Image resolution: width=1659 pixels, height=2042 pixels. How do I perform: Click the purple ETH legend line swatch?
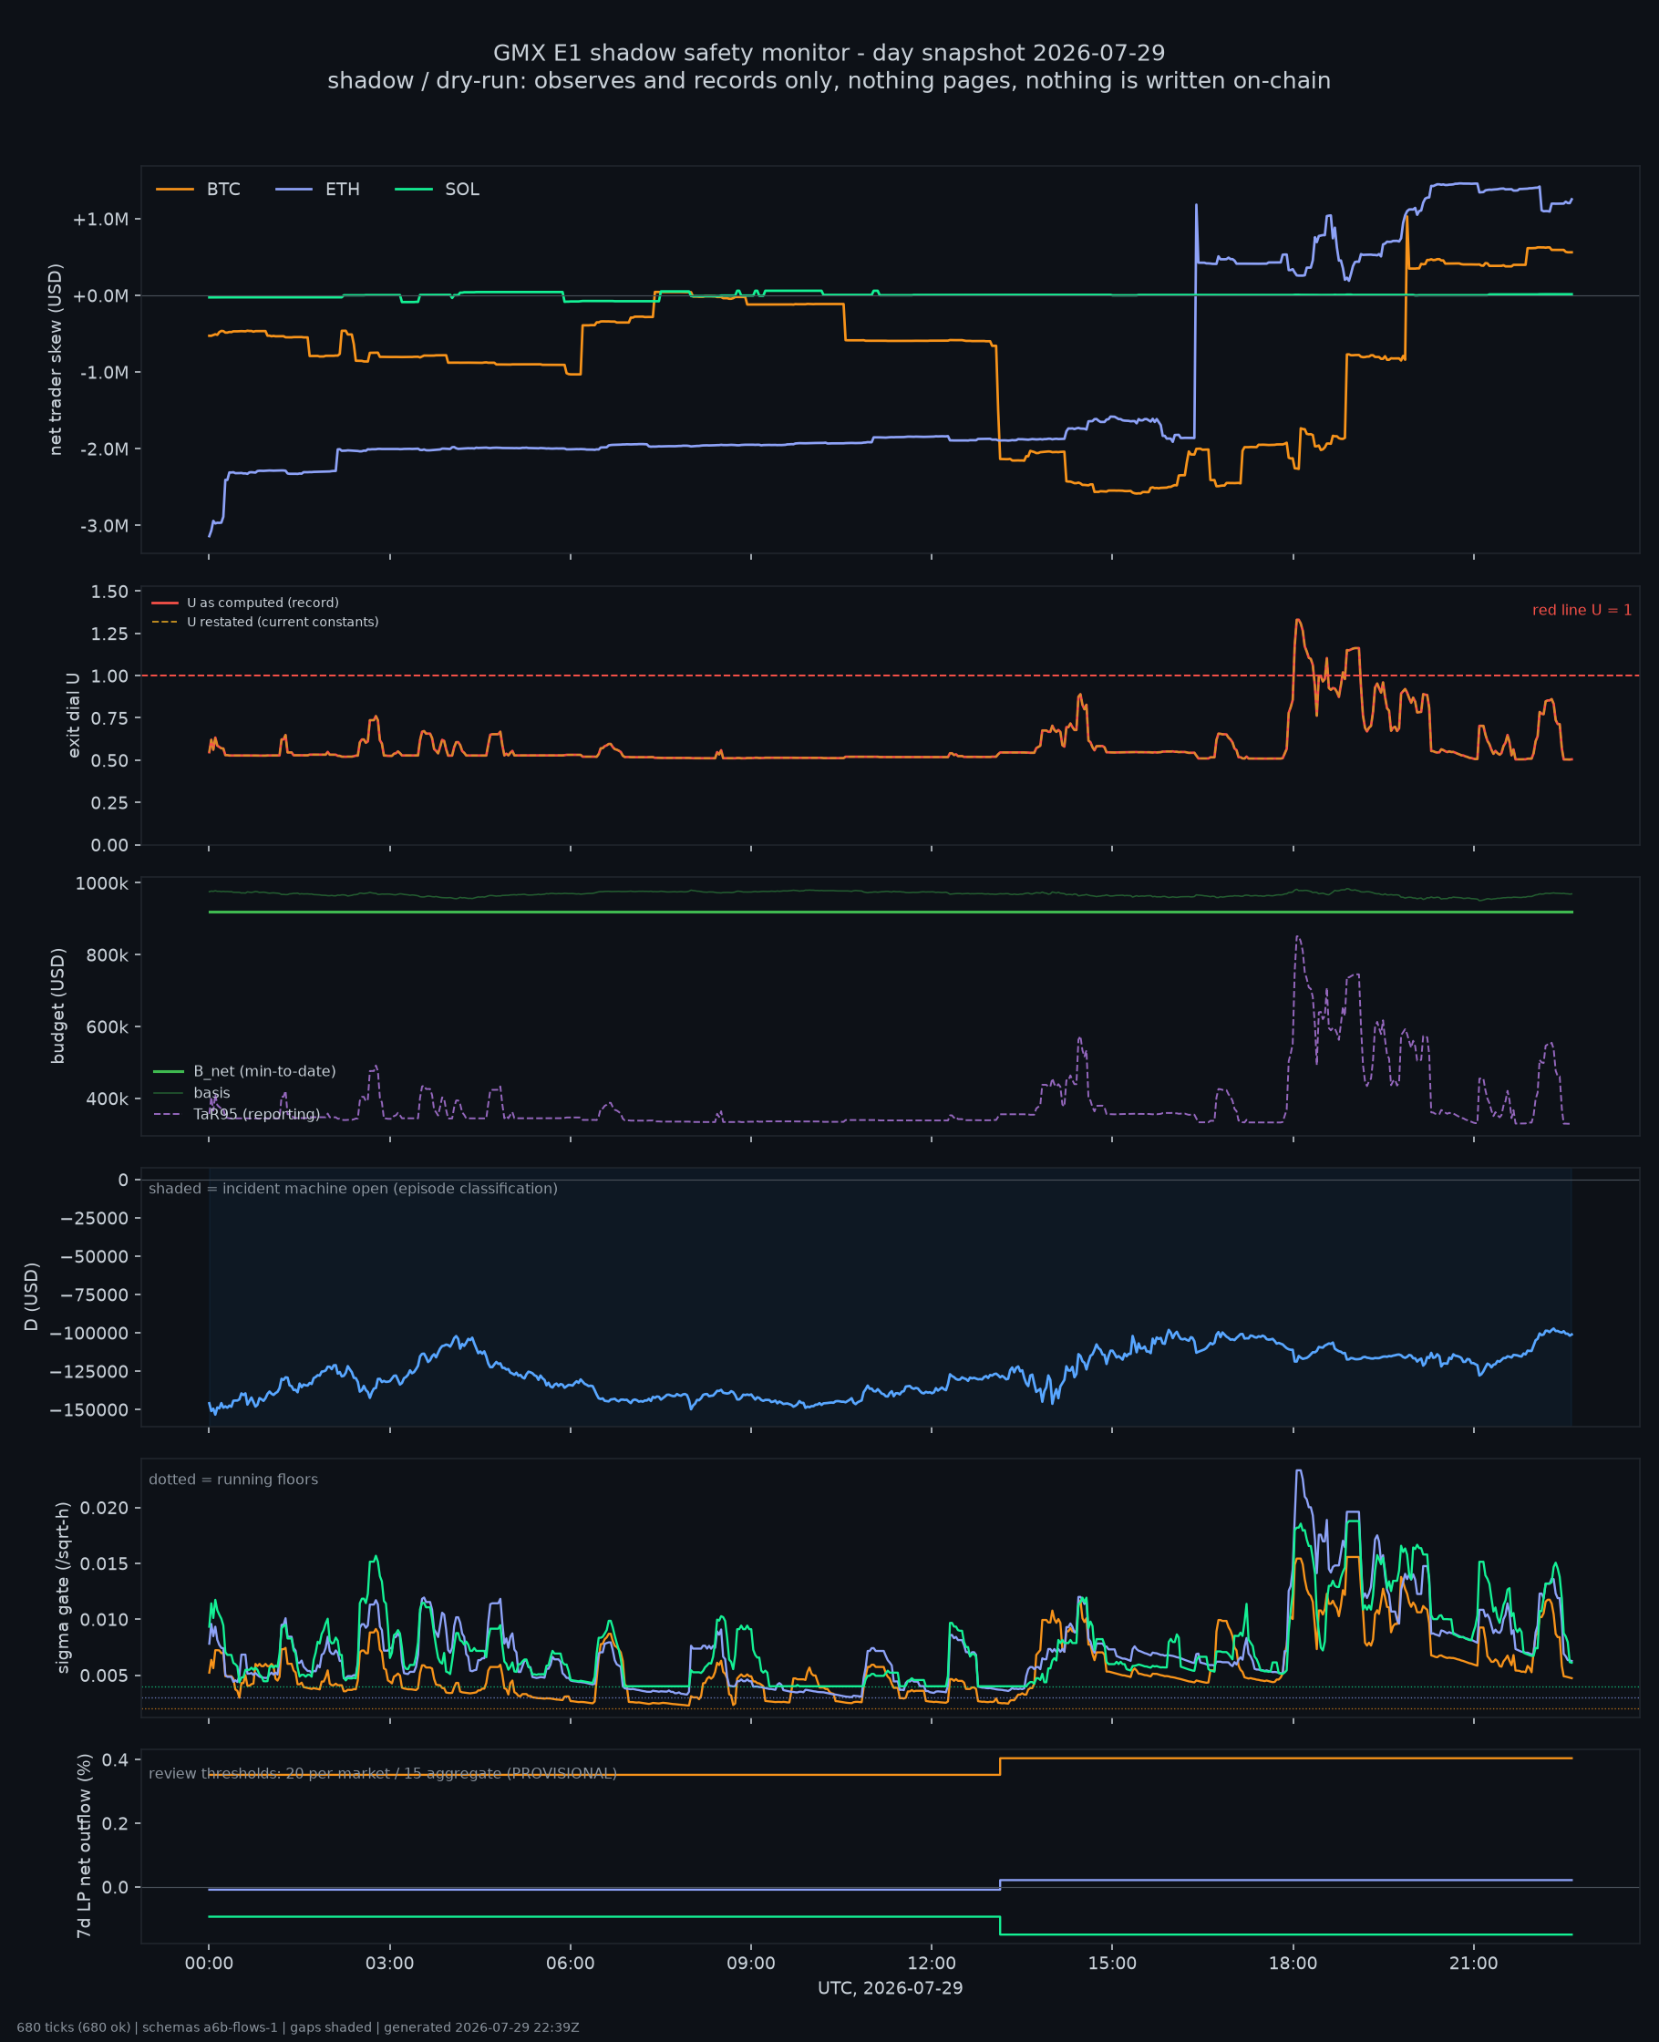coord(294,190)
